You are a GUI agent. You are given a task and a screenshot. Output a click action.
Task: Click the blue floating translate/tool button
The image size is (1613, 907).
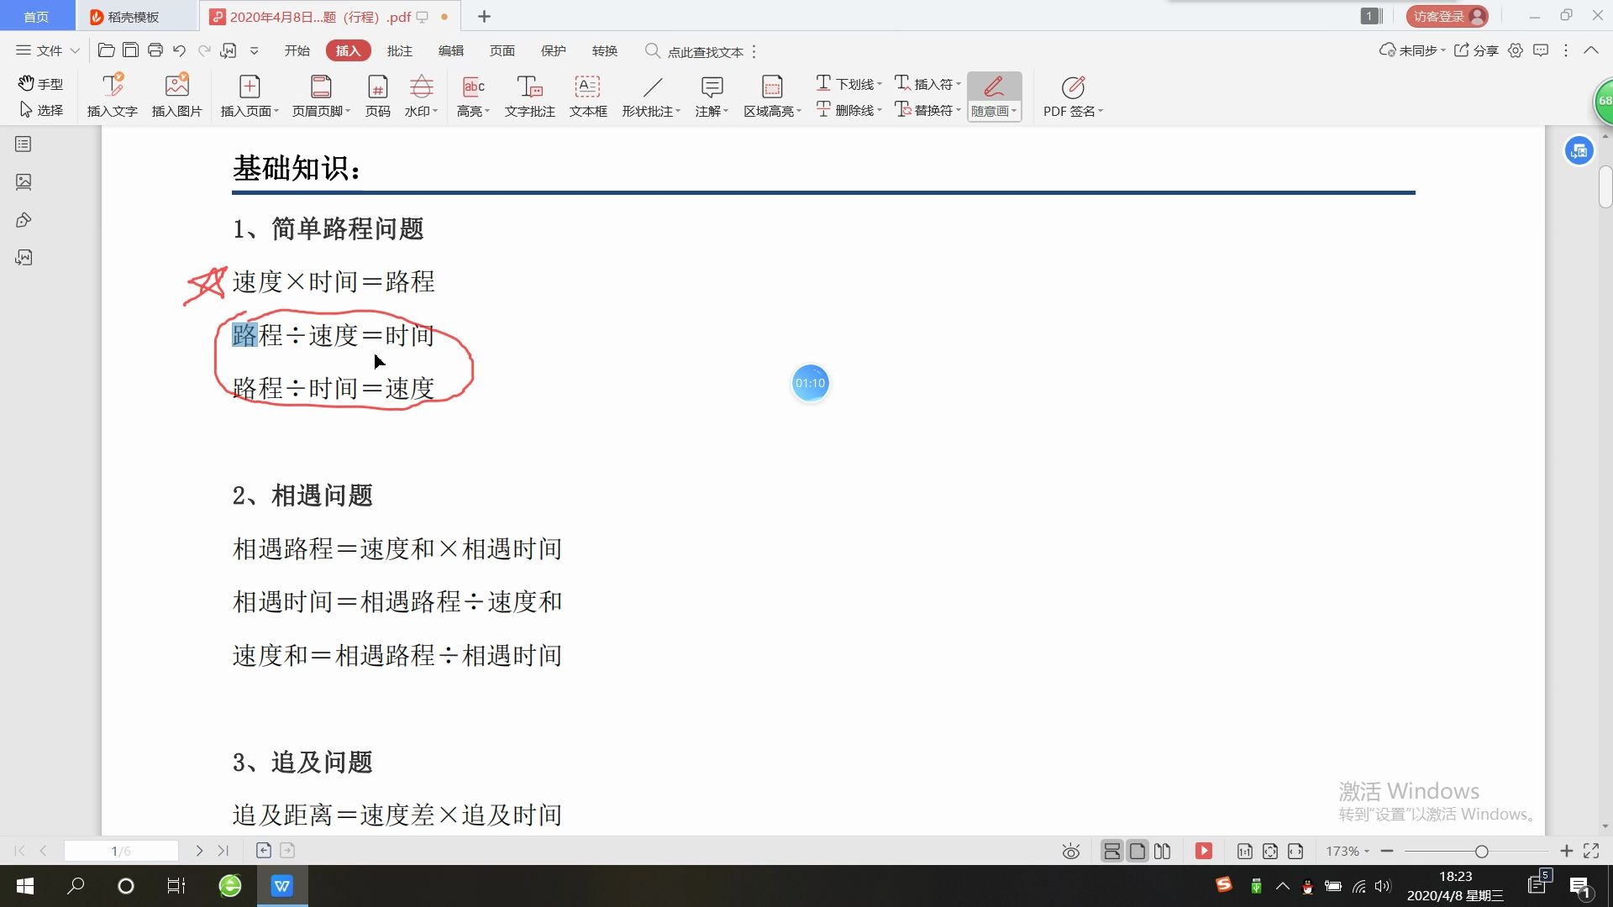(x=1579, y=151)
